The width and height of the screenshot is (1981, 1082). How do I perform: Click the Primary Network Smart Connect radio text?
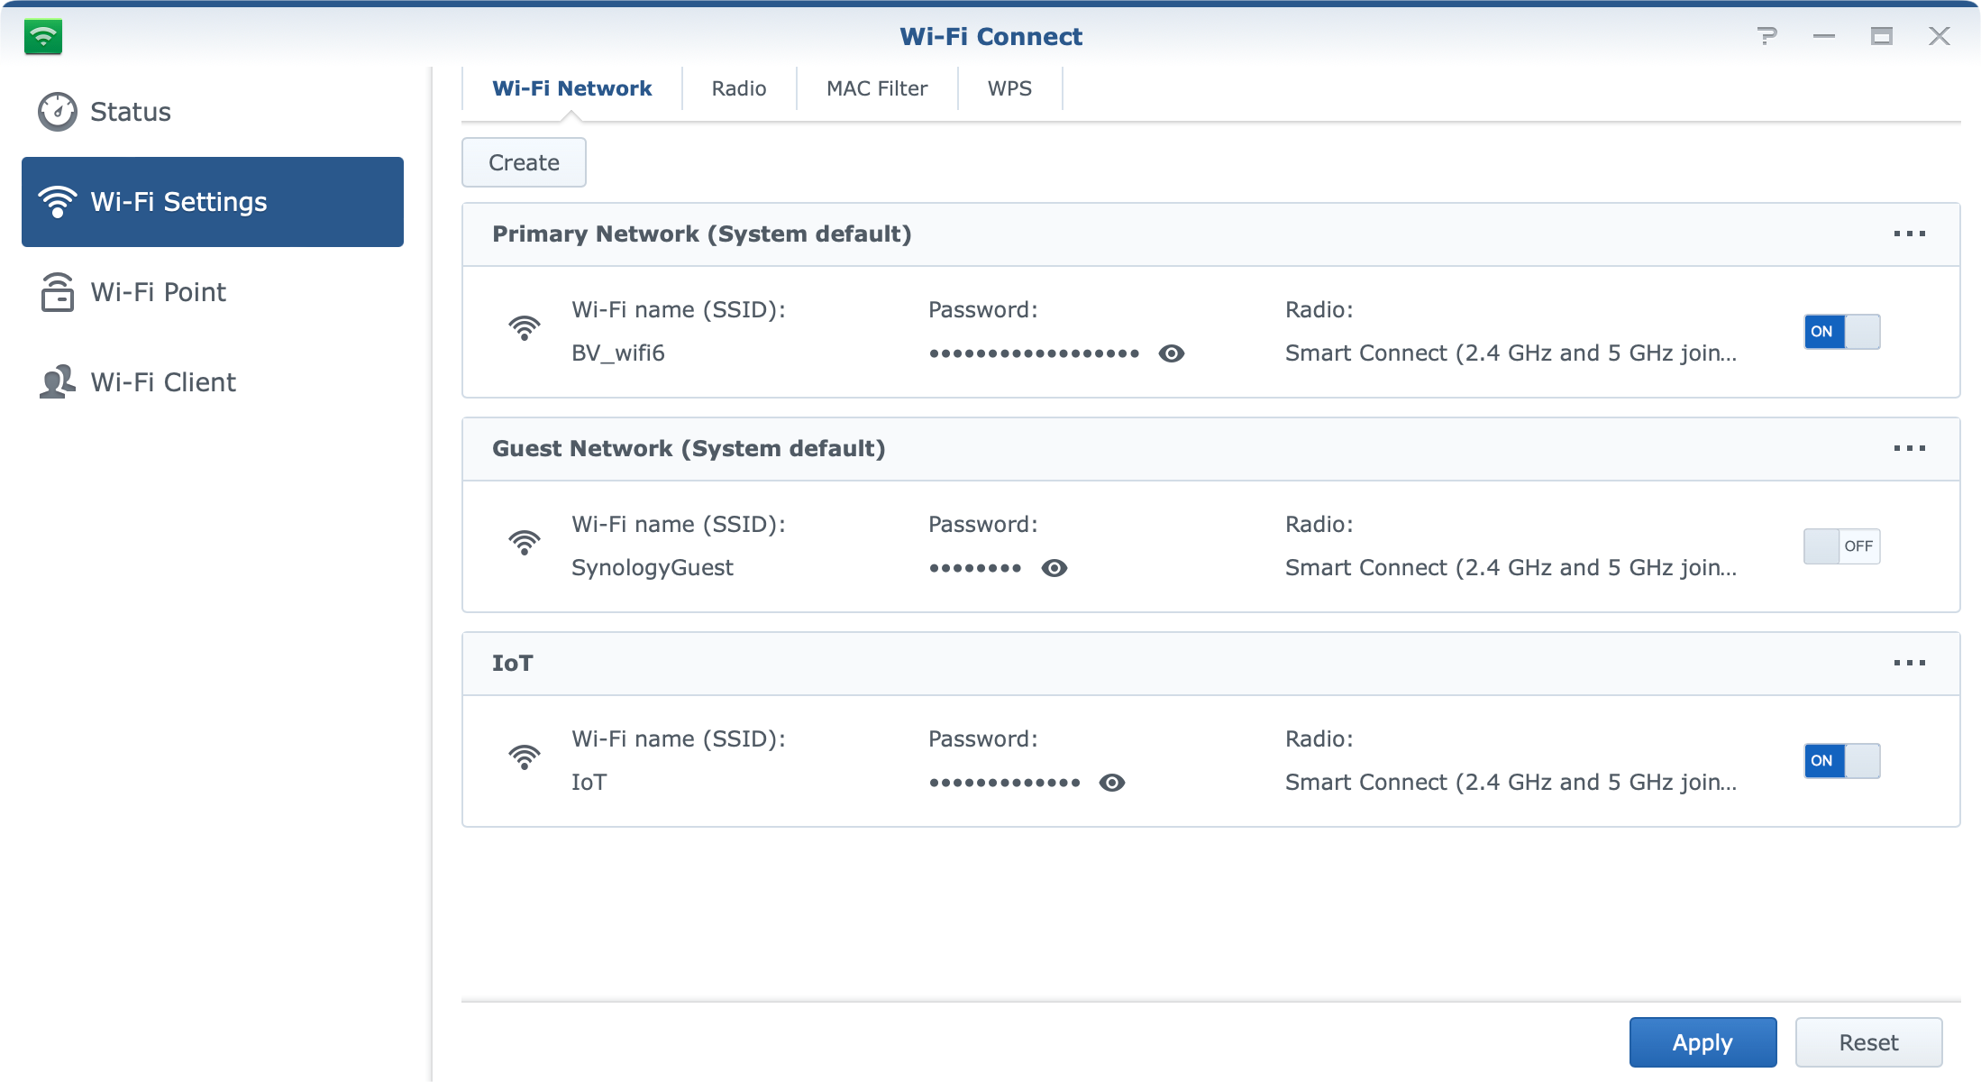[1511, 353]
